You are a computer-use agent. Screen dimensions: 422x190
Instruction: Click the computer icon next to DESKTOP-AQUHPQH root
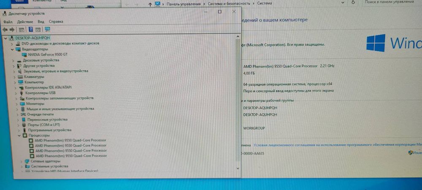coord(11,38)
